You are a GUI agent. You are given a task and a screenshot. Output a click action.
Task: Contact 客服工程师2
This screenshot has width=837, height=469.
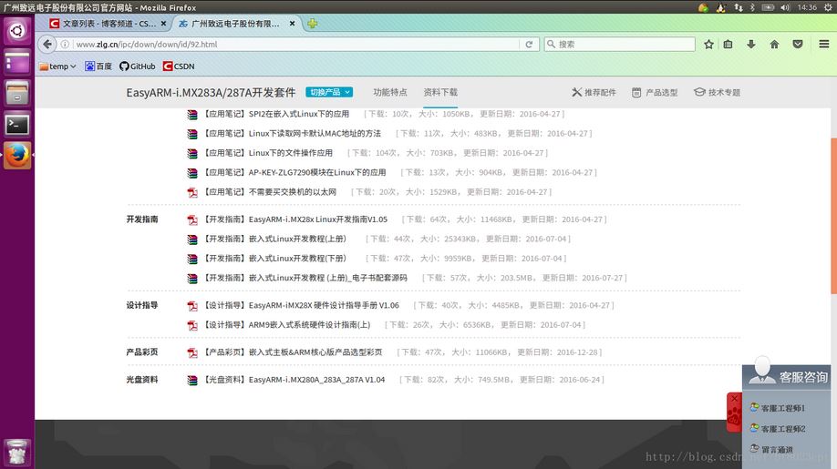(x=777, y=429)
